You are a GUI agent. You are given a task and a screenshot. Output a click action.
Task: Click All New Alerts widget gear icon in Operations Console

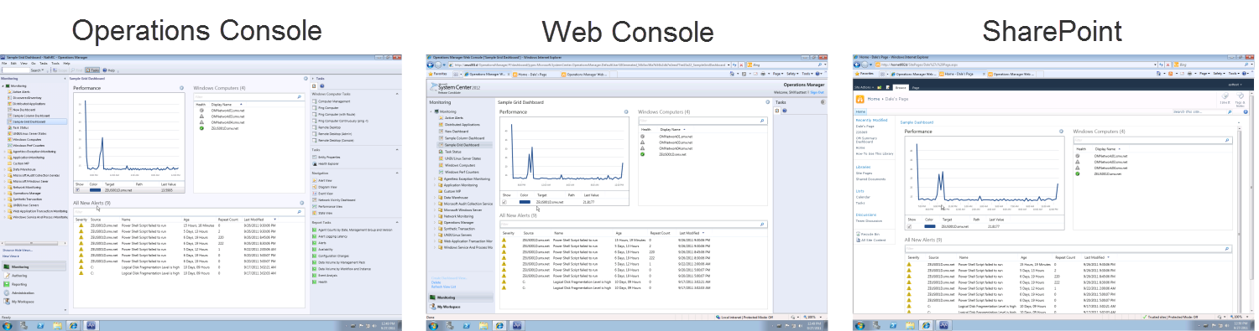click(301, 203)
